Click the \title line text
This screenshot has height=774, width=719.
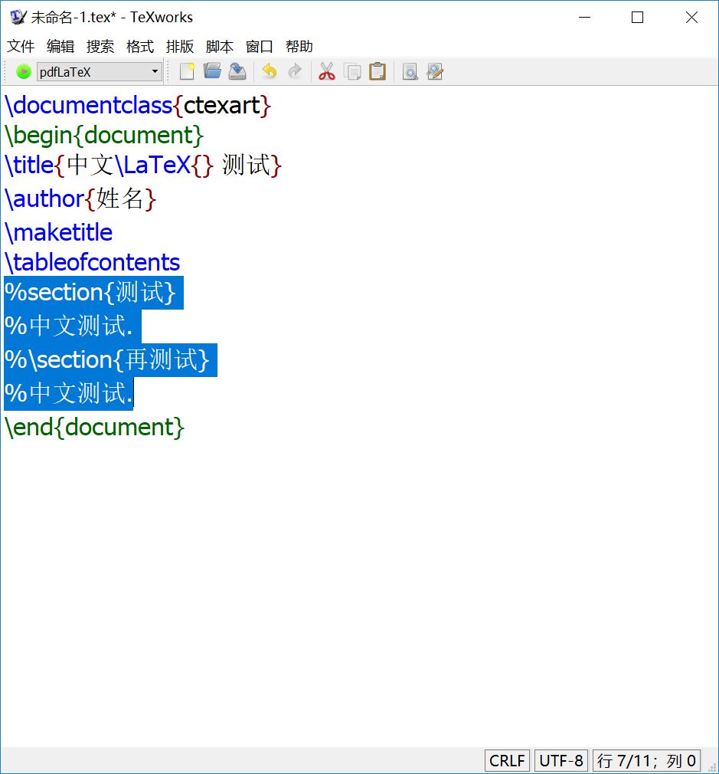coord(143,165)
